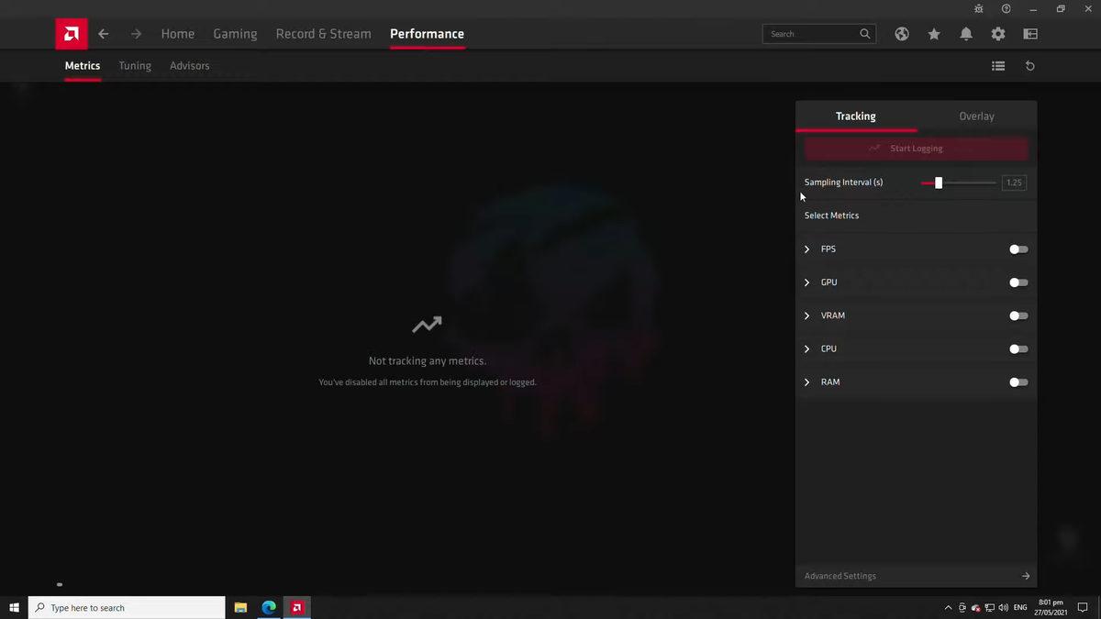Screen dimensions: 1101x619
Task: Turn on GPU metrics tracking
Action: pyautogui.click(x=1018, y=282)
